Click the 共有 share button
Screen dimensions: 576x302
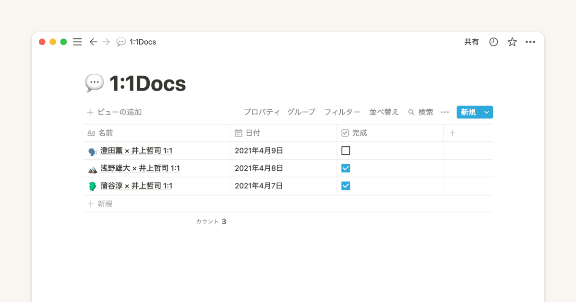(x=471, y=42)
